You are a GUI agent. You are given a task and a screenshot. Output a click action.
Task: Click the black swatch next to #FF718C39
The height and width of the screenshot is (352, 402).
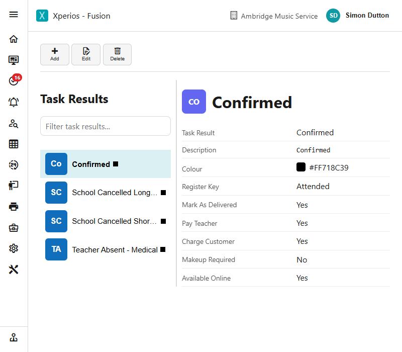(300, 167)
